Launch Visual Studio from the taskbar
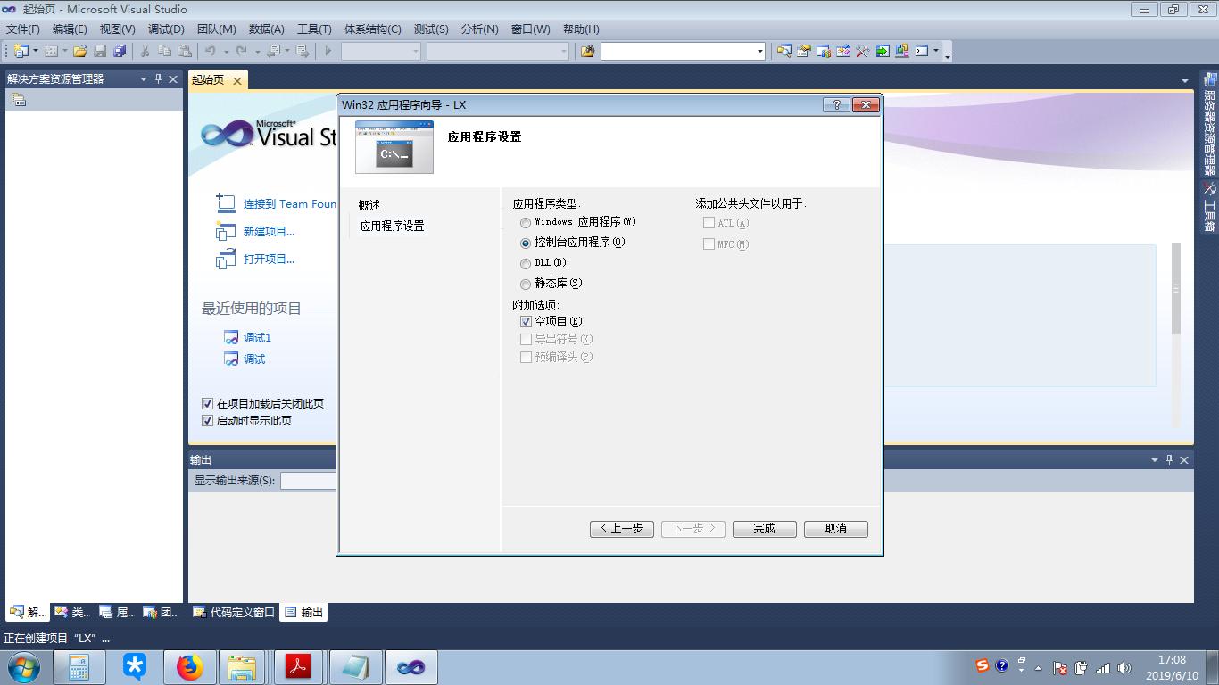 point(411,666)
